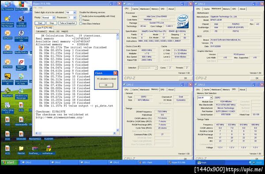Select Firefox Setup 3.0.7 installer icon
Image resolution: width=265 pixels, height=174 pixels.
click(x=7, y=108)
